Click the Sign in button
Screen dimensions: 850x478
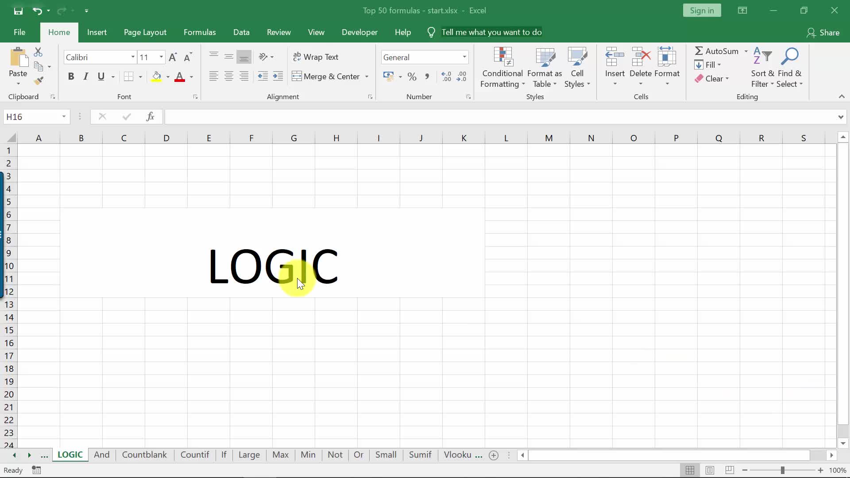[702, 11]
